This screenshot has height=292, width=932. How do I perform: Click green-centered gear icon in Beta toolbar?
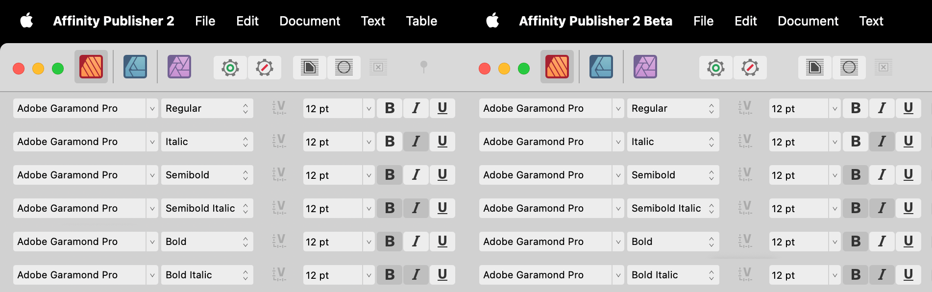coord(716,68)
